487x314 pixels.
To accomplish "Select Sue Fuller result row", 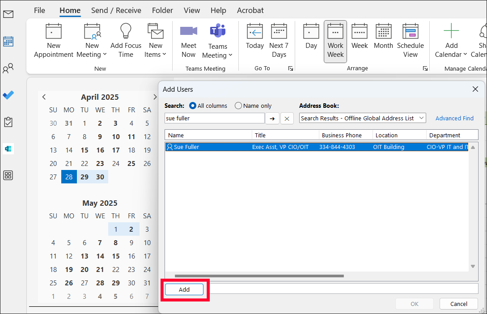I will coord(317,147).
